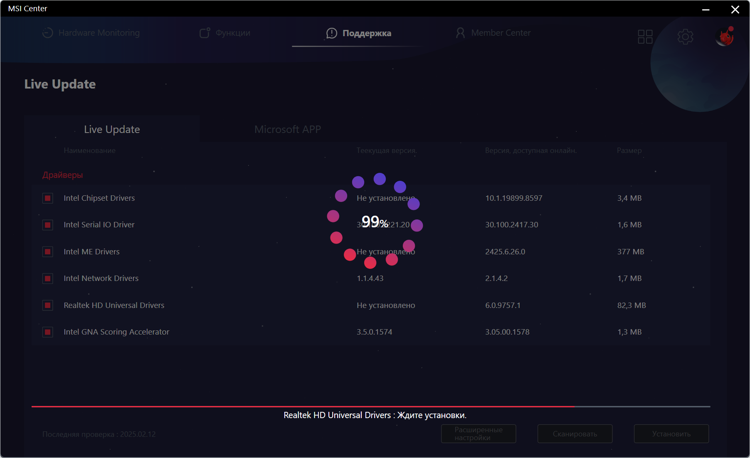Click the Драйверы section label

pyautogui.click(x=62, y=175)
